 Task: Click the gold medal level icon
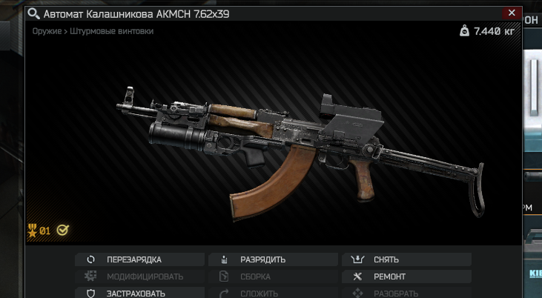point(33,231)
